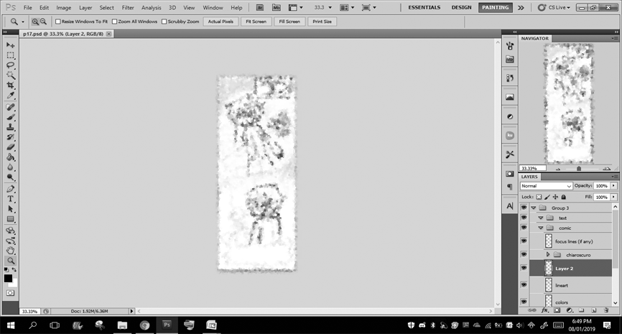Click the foreground color swatch
The width and height of the screenshot is (622, 334).
click(x=8, y=278)
